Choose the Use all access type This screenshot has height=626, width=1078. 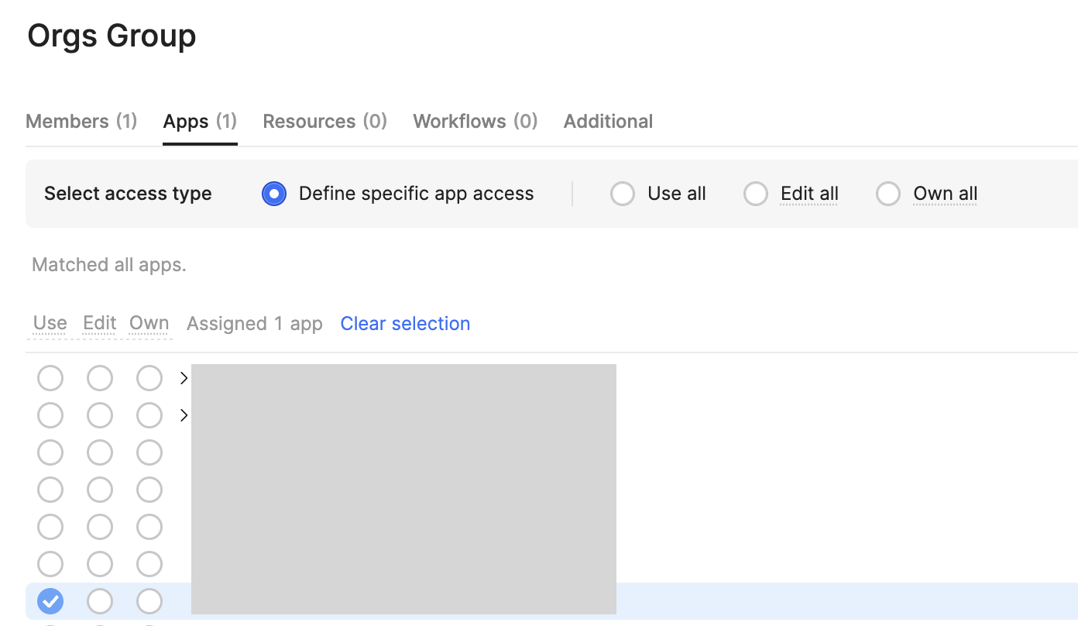pyautogui.click(x=623, y=194)
